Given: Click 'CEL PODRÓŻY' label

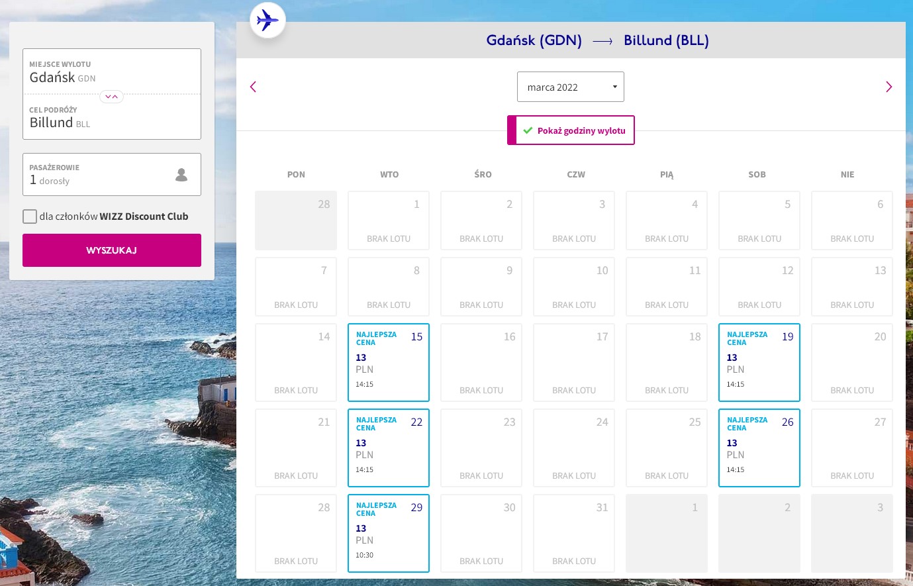Looking at the screenshot, I should (x=53, y=110).
